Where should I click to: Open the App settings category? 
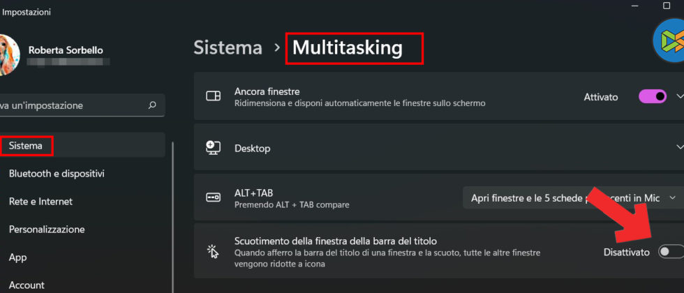tap(17, 257)
